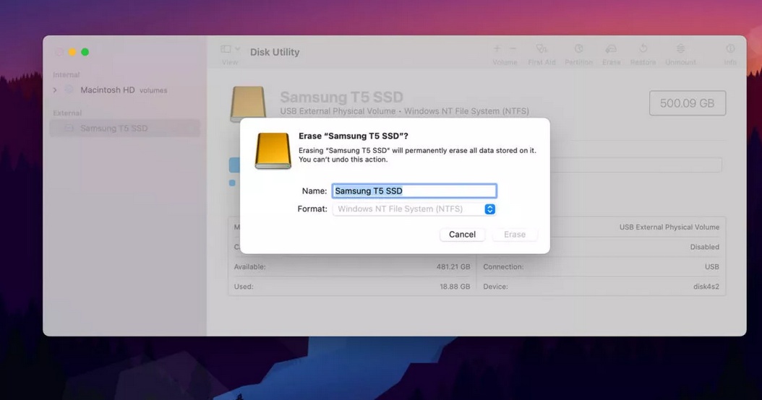The width and height of the screenshot is (762, 400).
Task: Click the Partition toolbar icon
Action: (578, 49)
